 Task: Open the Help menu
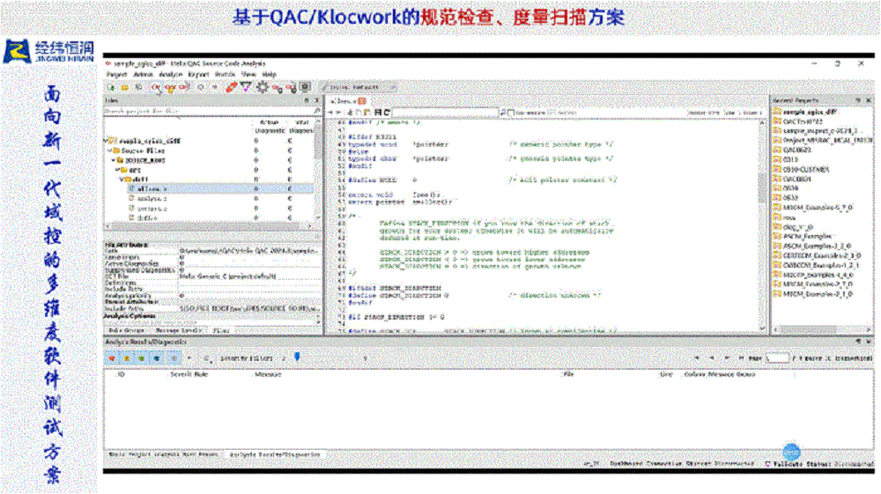click(269, 74)
